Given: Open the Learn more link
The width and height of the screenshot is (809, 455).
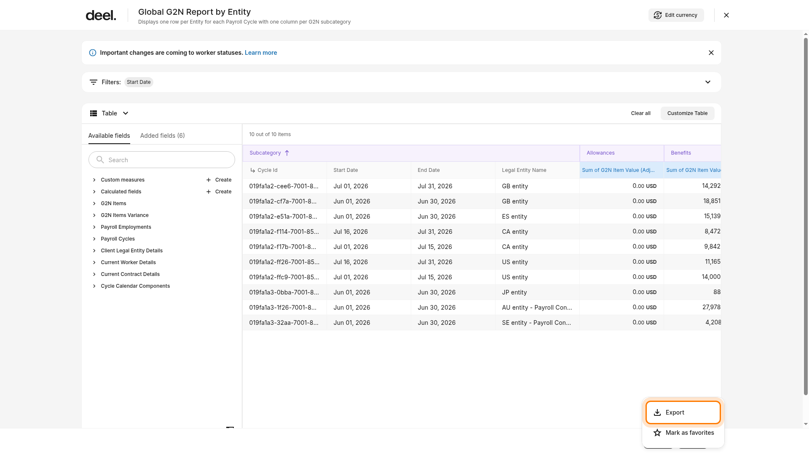Looking at the screenshot, I should (261, 53).
